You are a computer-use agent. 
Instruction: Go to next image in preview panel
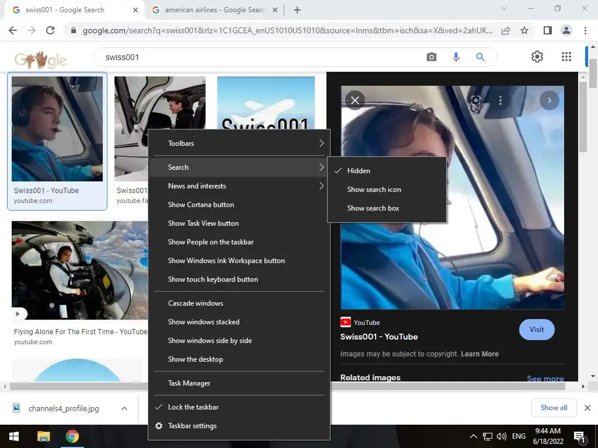tap(549, 100)
